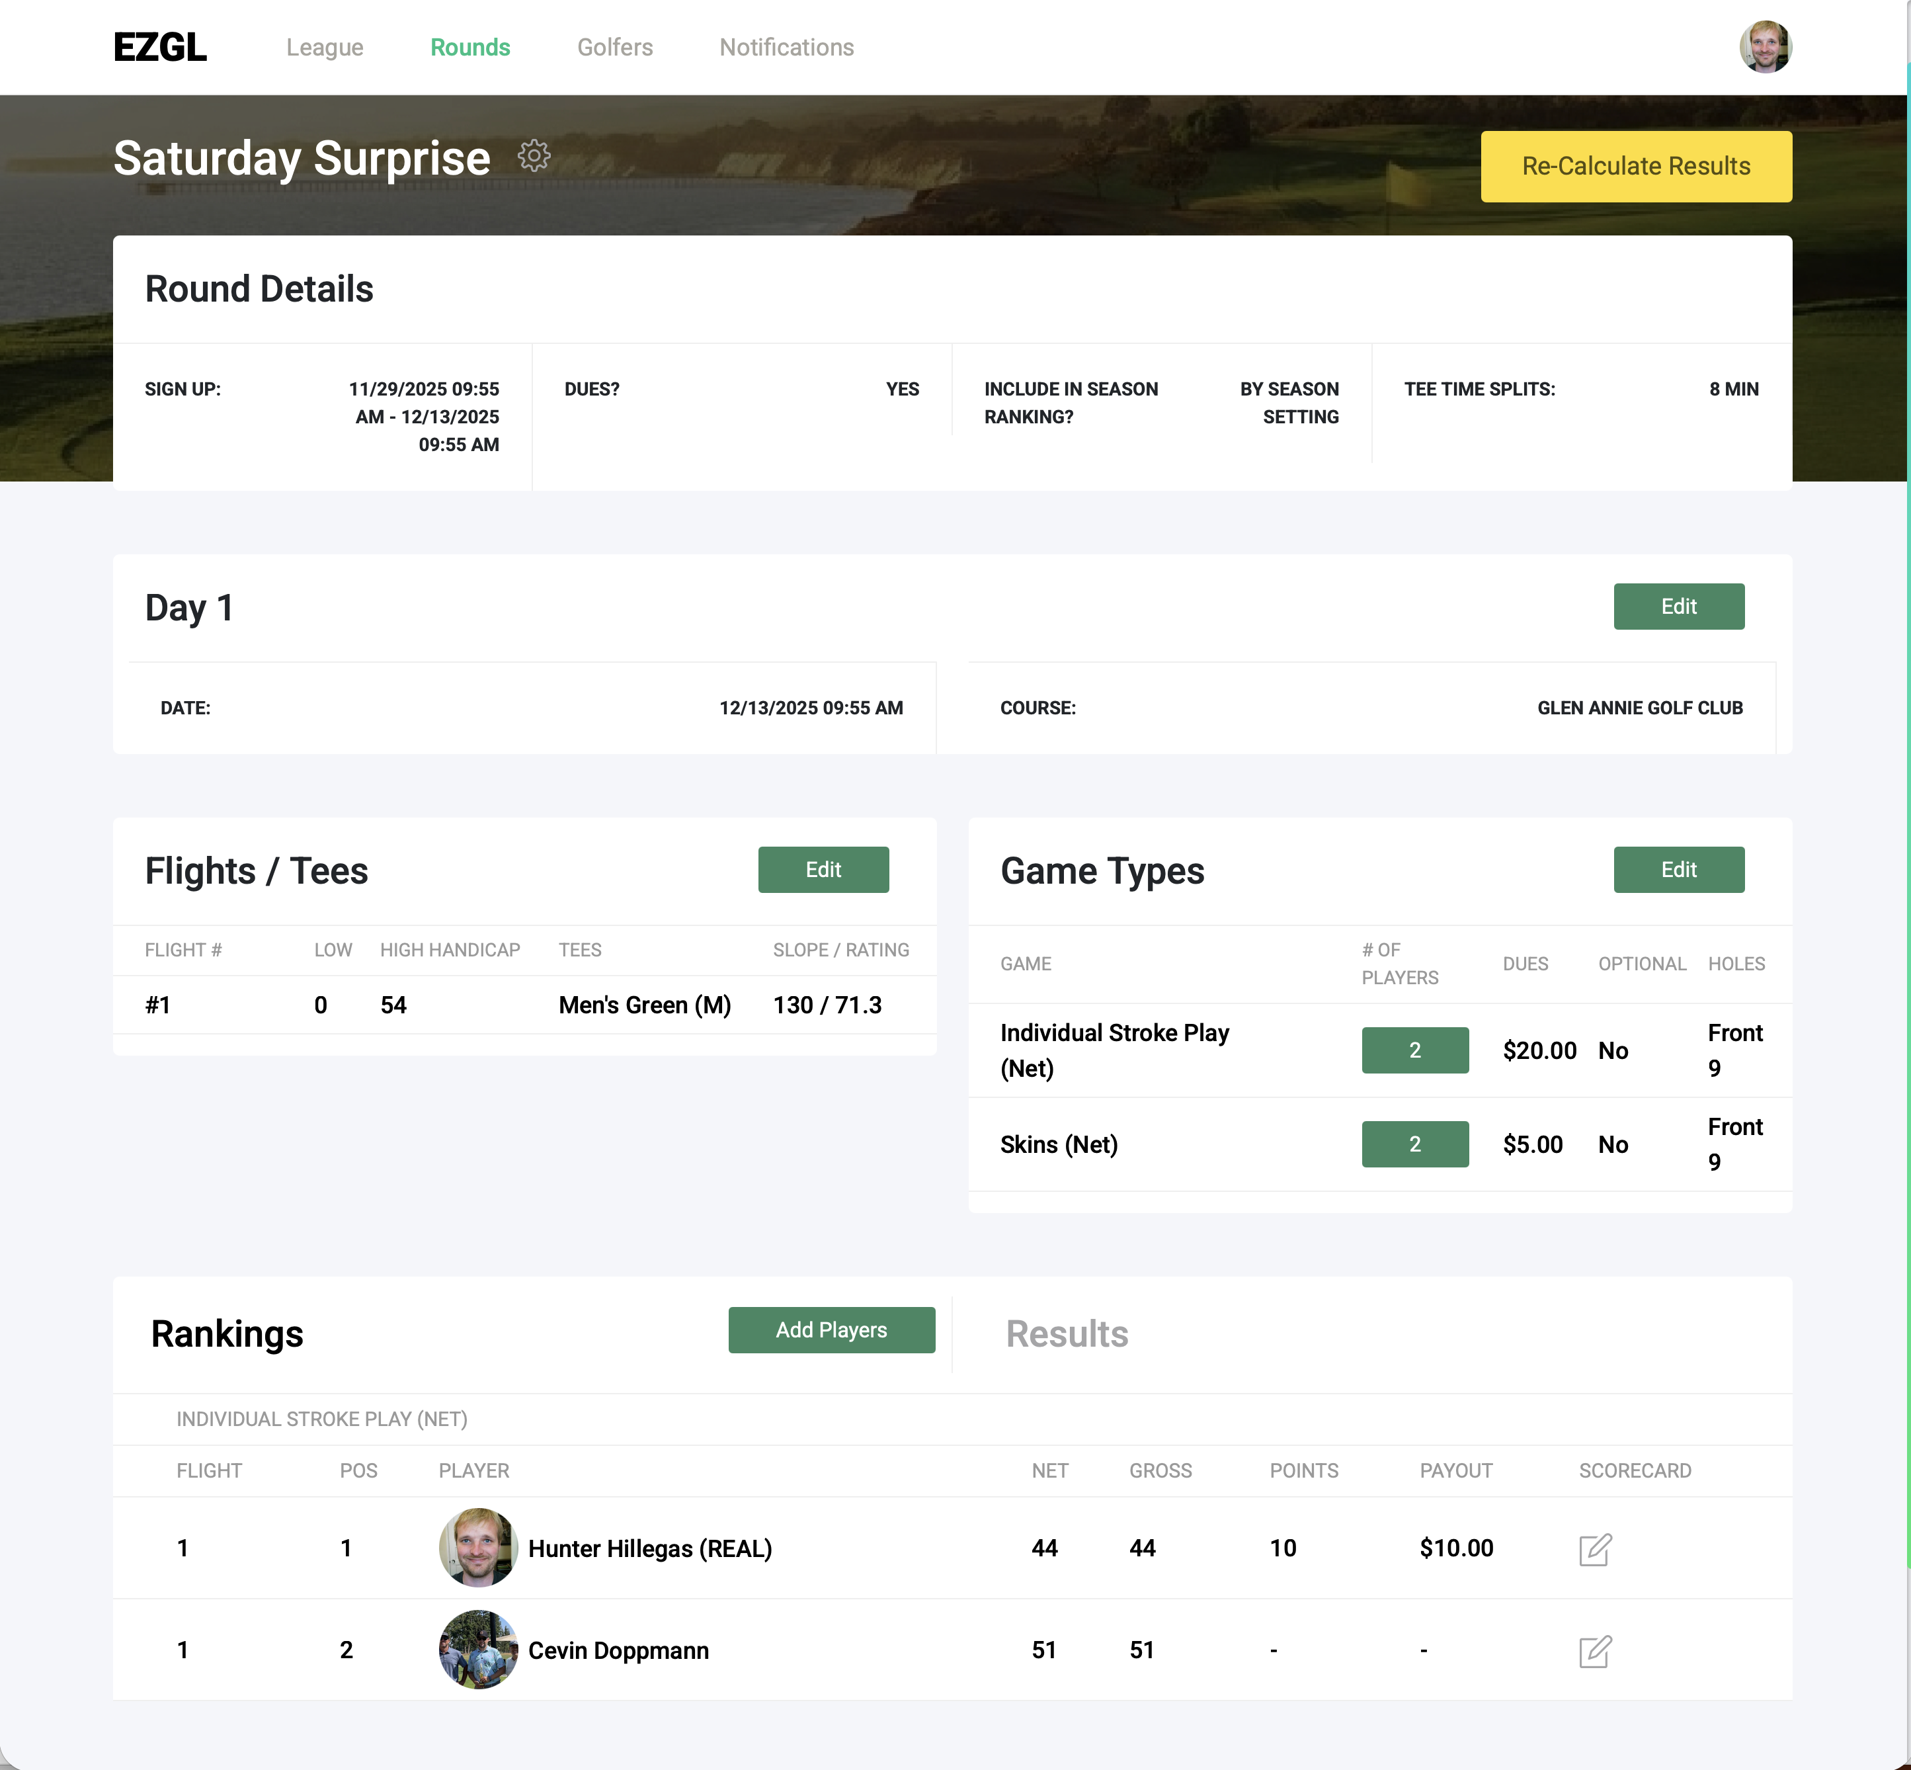
Task: Click Add Players in the Rankings section
Action: point(831,1329)
